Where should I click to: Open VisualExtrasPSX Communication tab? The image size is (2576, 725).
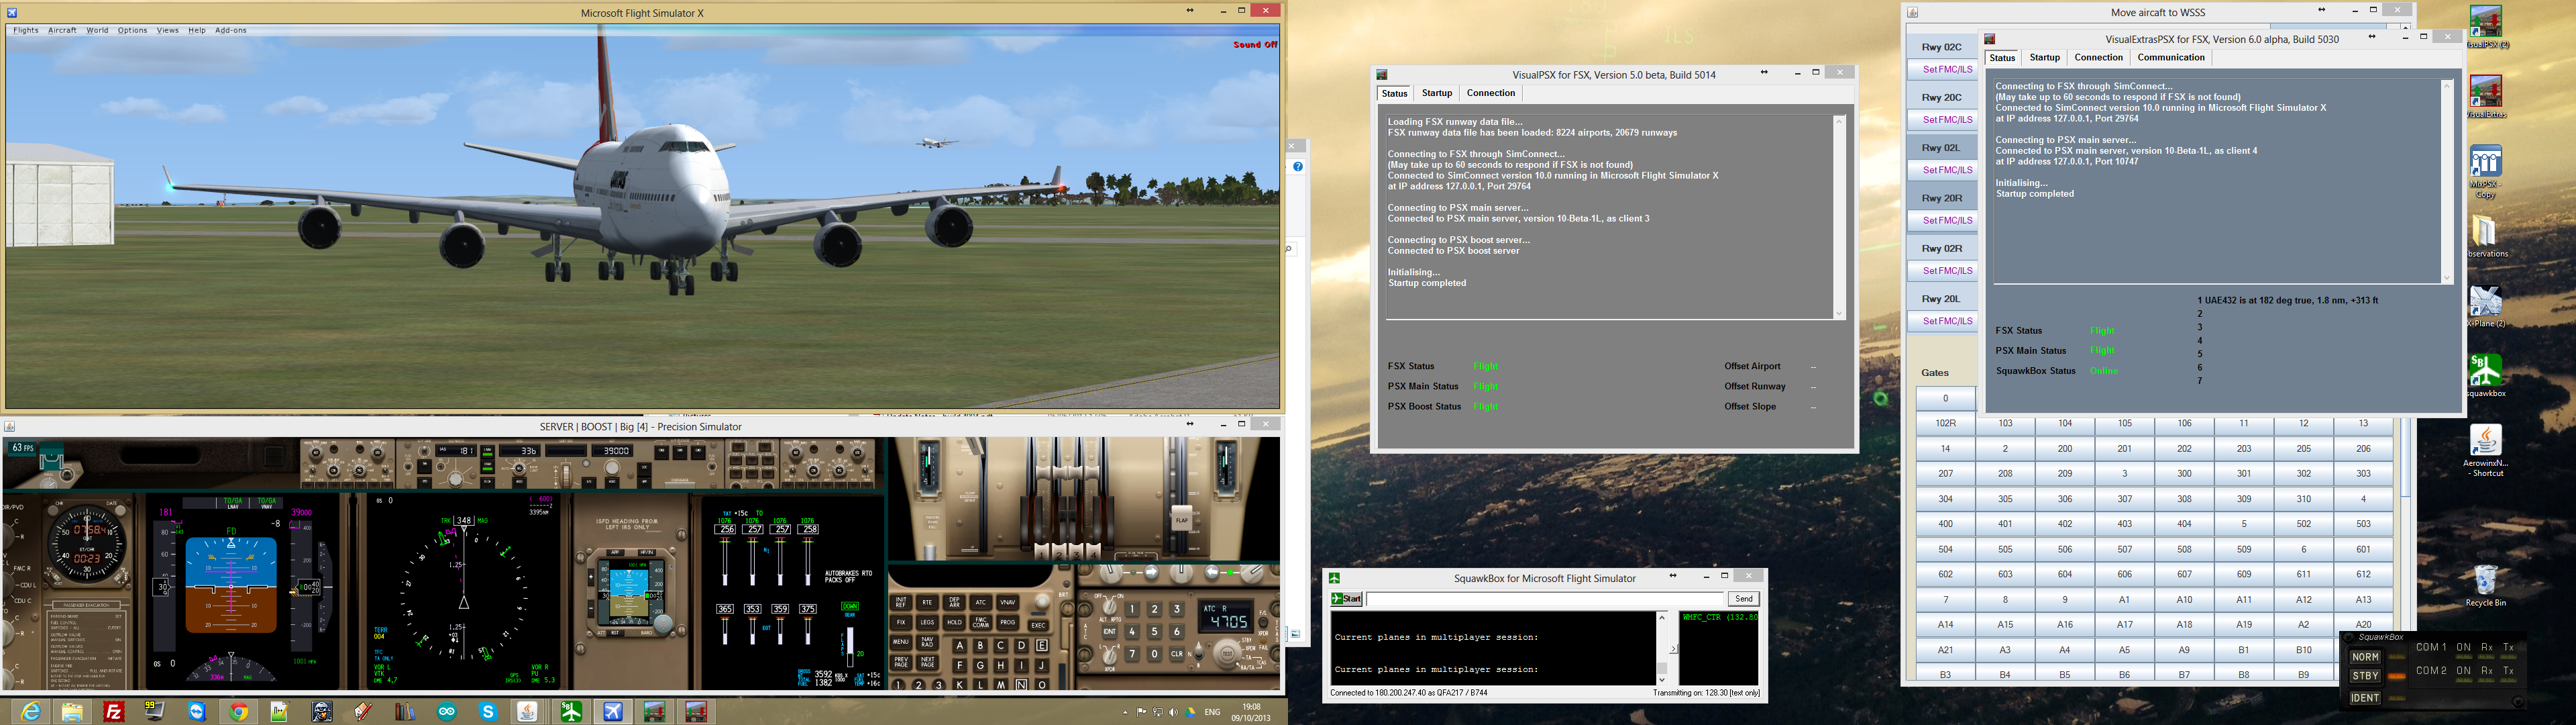2171,57
